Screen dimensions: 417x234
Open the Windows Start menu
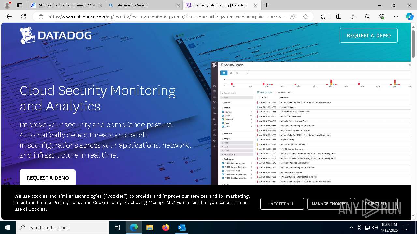(x=8, y=227)
